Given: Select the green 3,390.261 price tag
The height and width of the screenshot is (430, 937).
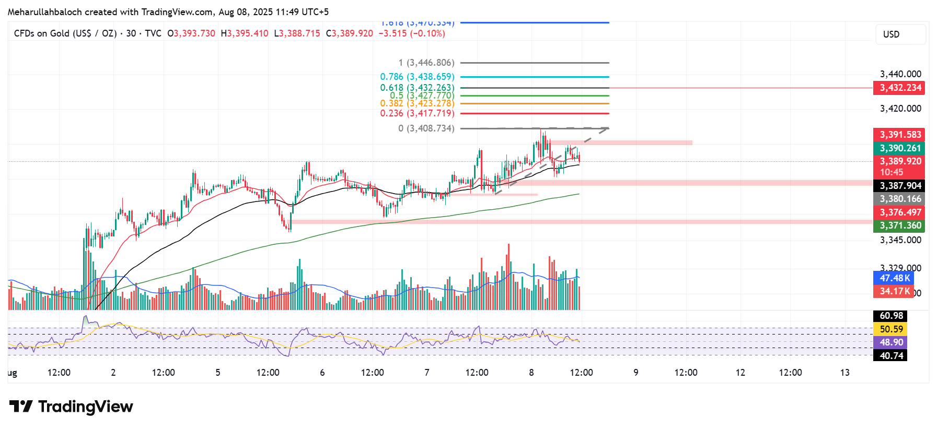Looking at the screenshot, I should pos(899,148).
